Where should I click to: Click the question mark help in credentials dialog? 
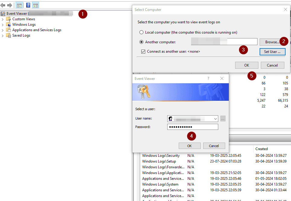pyautogui.click(x=208, y=78)
